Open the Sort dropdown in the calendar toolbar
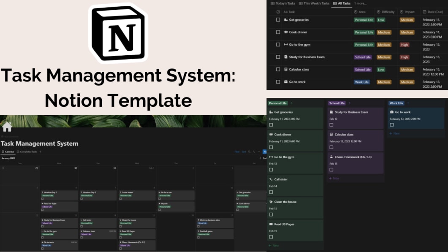This screenshot has width=448, height=252. coord(244,152)
